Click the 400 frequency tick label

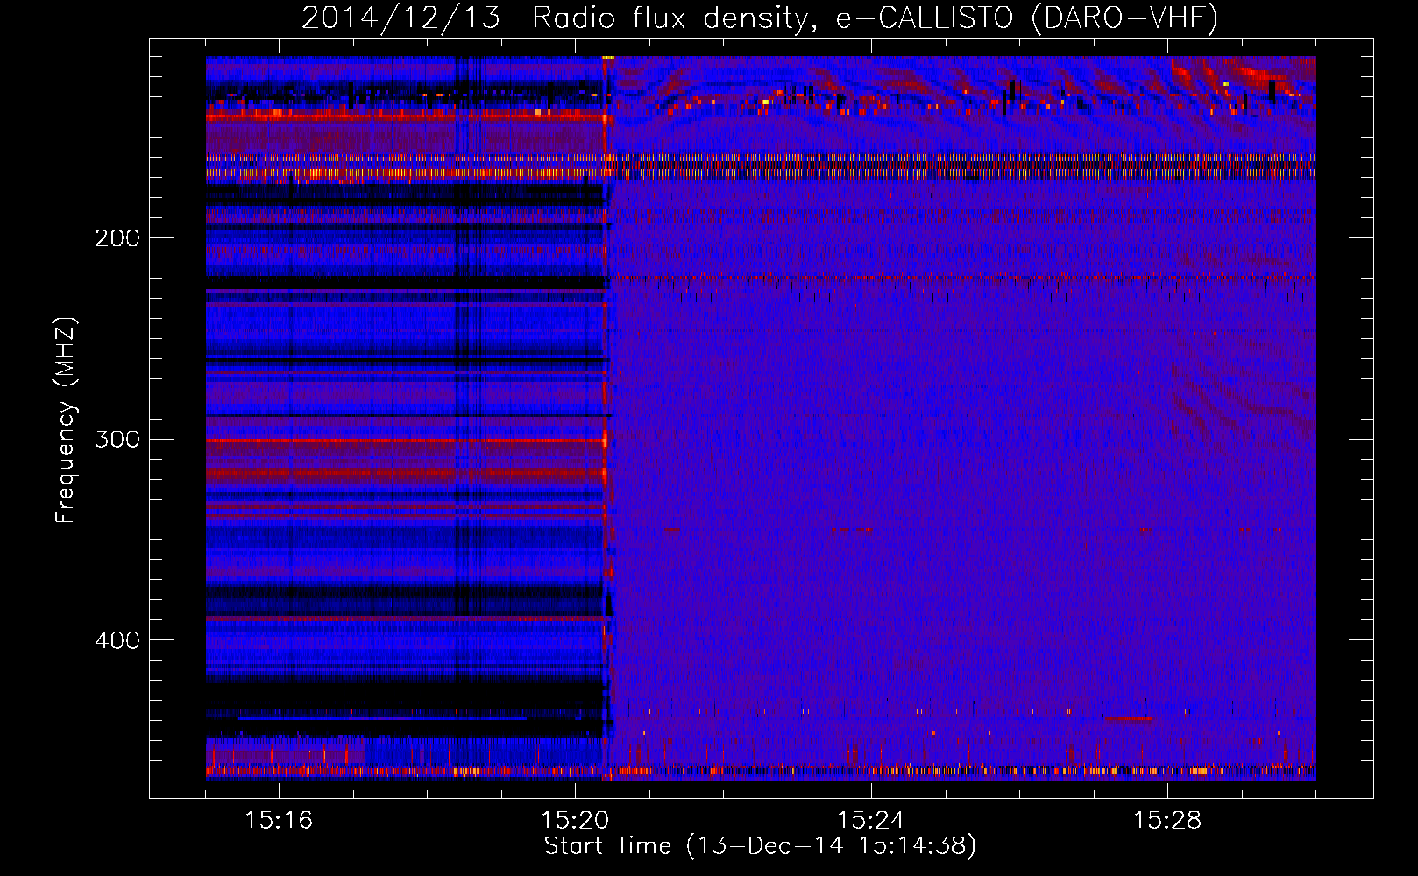coord(117,640)
